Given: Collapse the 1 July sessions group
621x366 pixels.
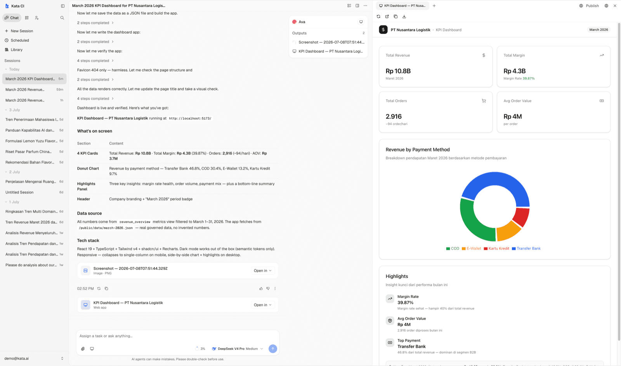Looking at the screenshot, I should coord(12,202).
